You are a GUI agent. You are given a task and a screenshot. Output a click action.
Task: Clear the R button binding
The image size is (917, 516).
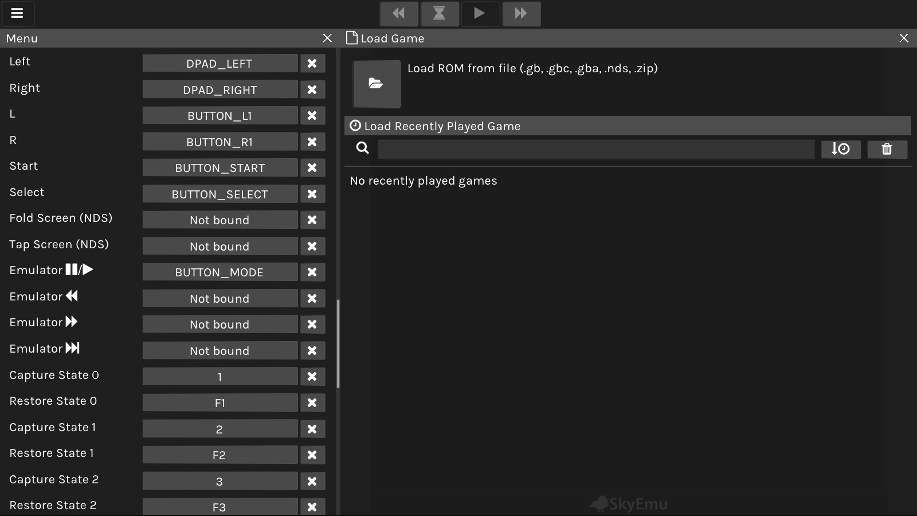pyautogui.click(x=312, y=142)
